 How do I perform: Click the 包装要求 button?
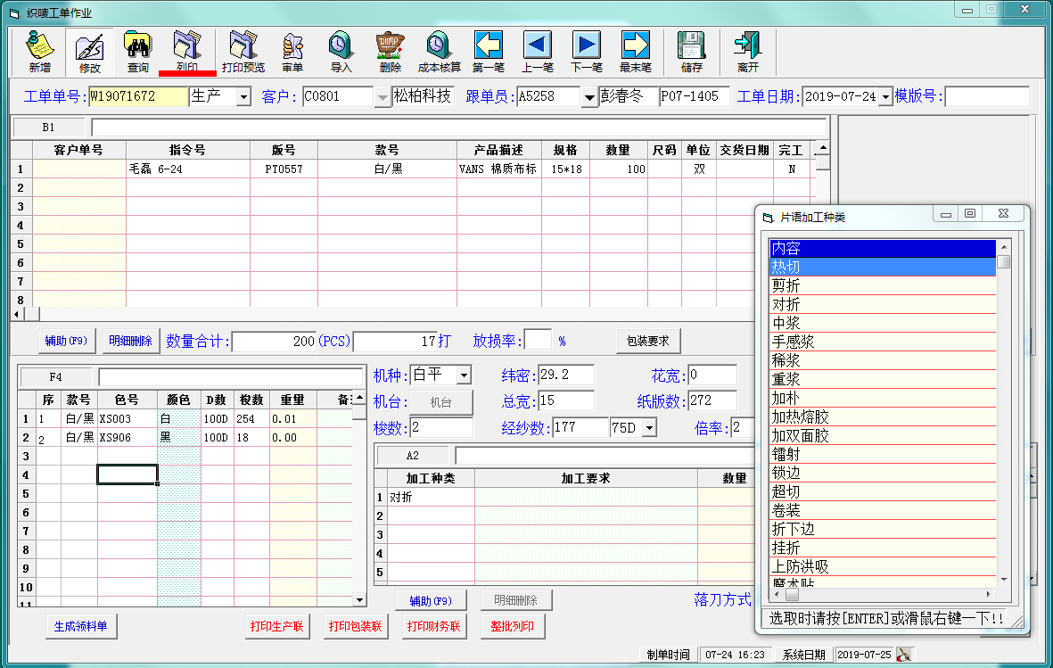[648, 341]
